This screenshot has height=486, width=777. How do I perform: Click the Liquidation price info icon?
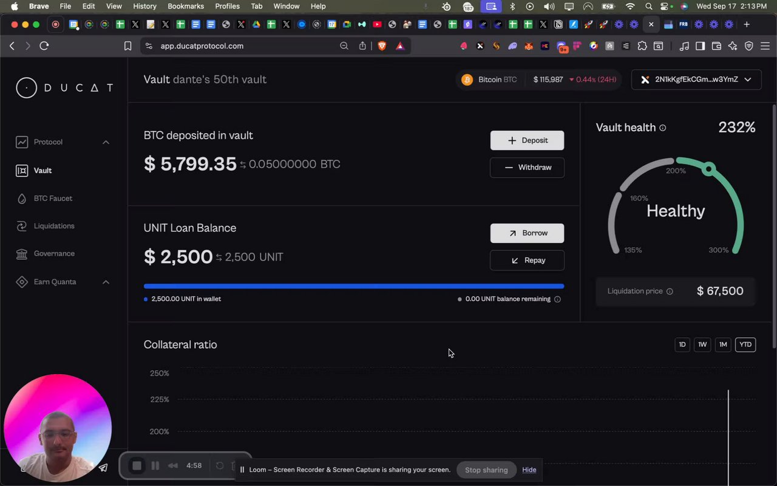[670, 292]
